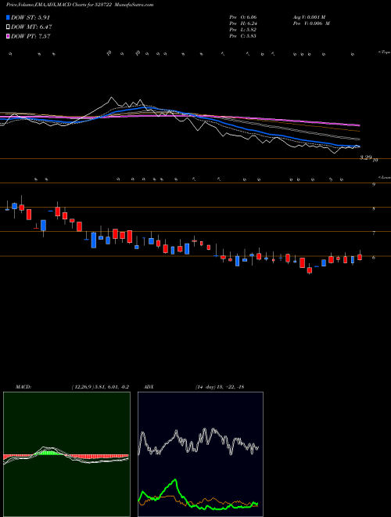
Task: Click the MACD (12,26,9) parameter values
Action: [100, 387]
